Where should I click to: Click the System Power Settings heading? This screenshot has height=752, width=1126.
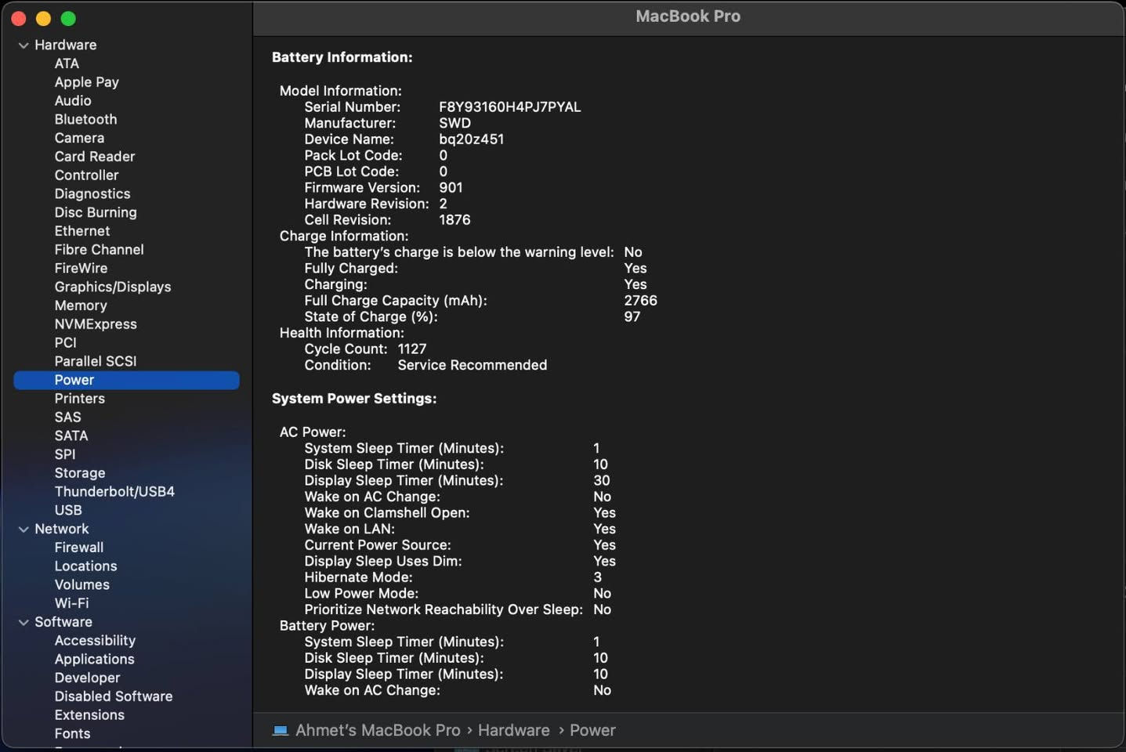354,399
